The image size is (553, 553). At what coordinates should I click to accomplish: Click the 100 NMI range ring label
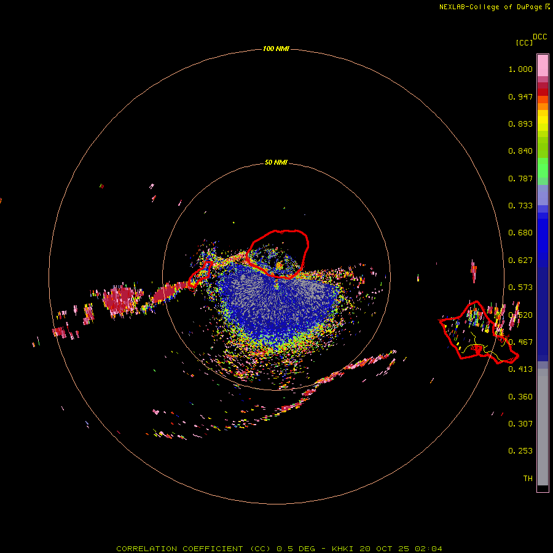tap(276, 49)
